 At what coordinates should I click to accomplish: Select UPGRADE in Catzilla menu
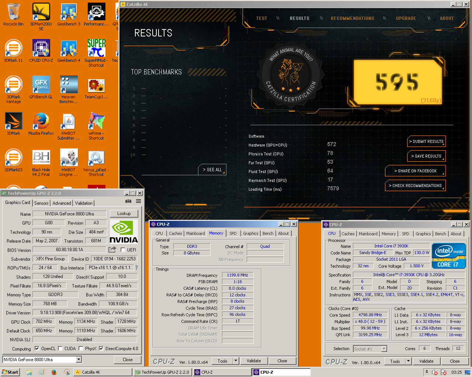pyautogui.click(x=406, y=18)
